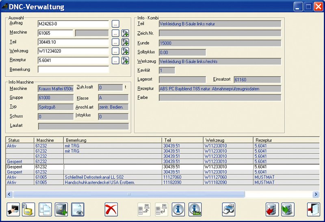Viewport: 325px width, 222px height.
Task: Click the add-new icon beside Werkzeug field
Action: [125, 51]
